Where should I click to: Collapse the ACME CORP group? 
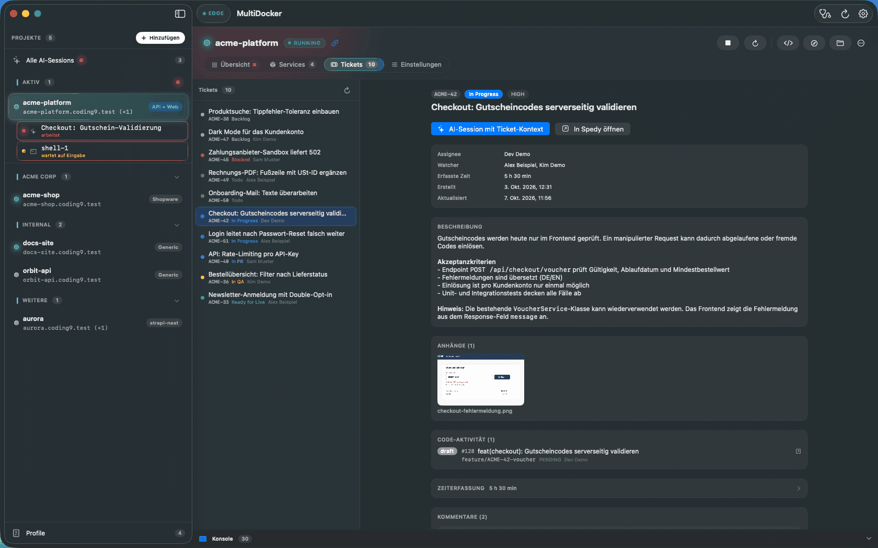(177, 177)
